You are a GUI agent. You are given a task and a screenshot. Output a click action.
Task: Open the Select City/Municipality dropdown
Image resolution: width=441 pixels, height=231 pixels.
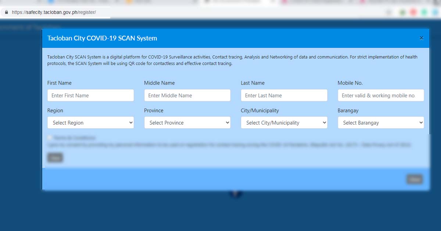(284, 122)
